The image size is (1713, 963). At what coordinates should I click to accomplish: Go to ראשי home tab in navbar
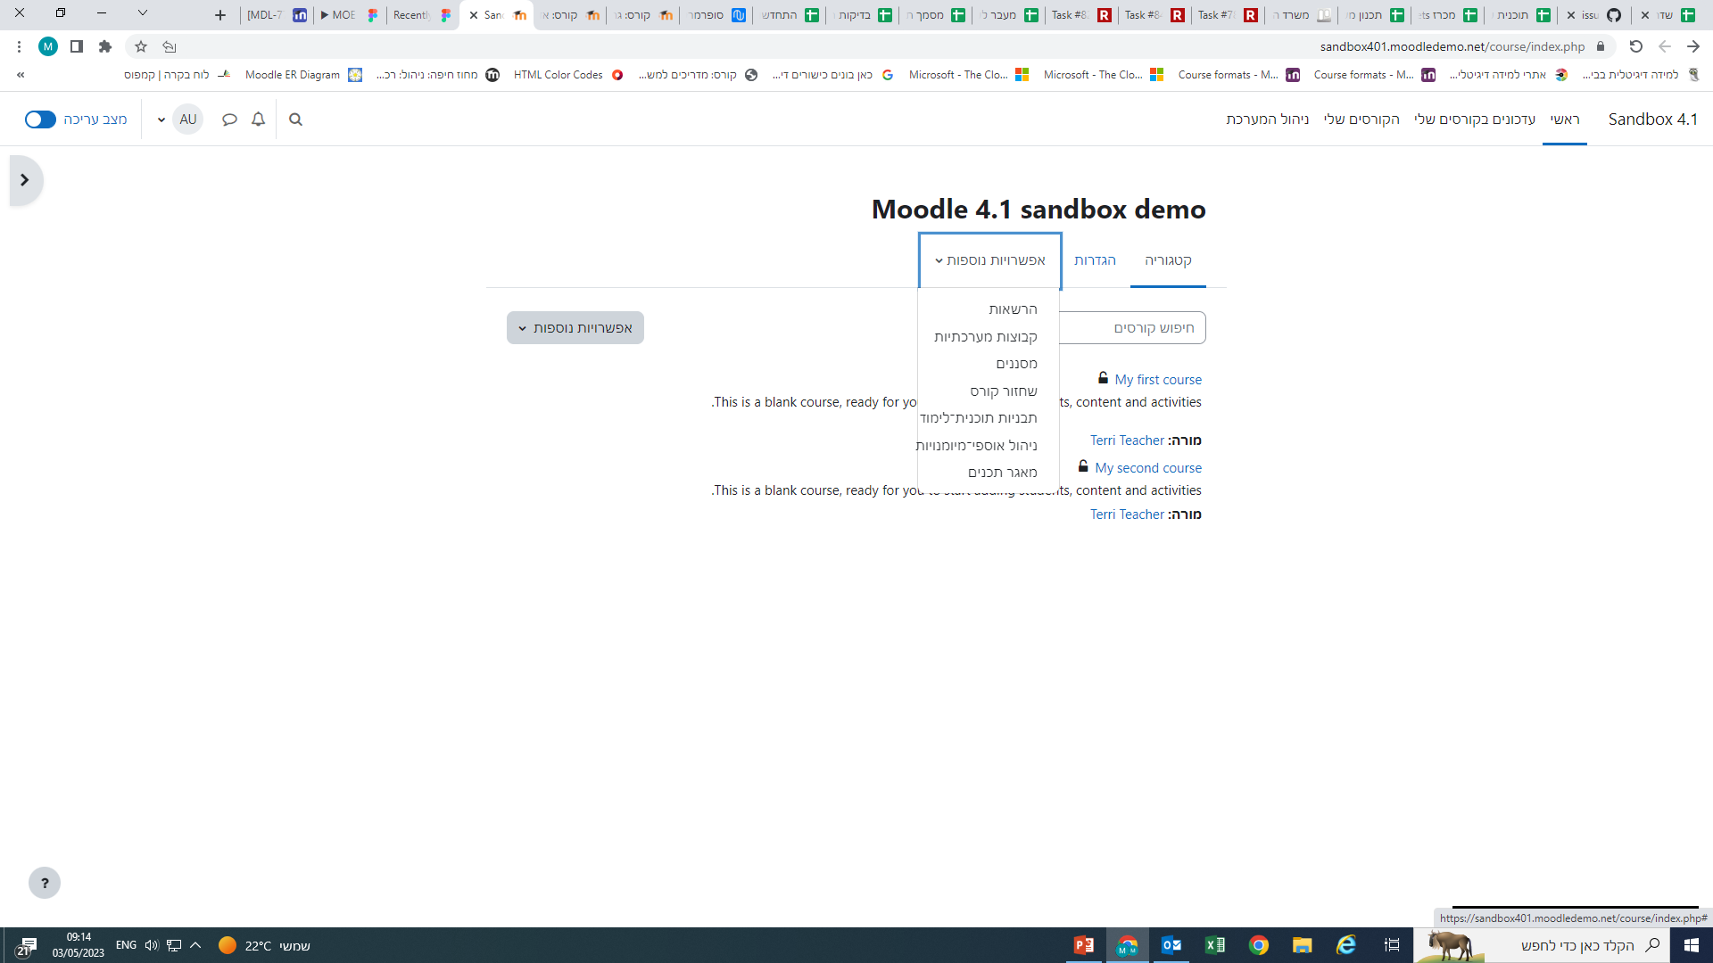(x=1564, y=119)
